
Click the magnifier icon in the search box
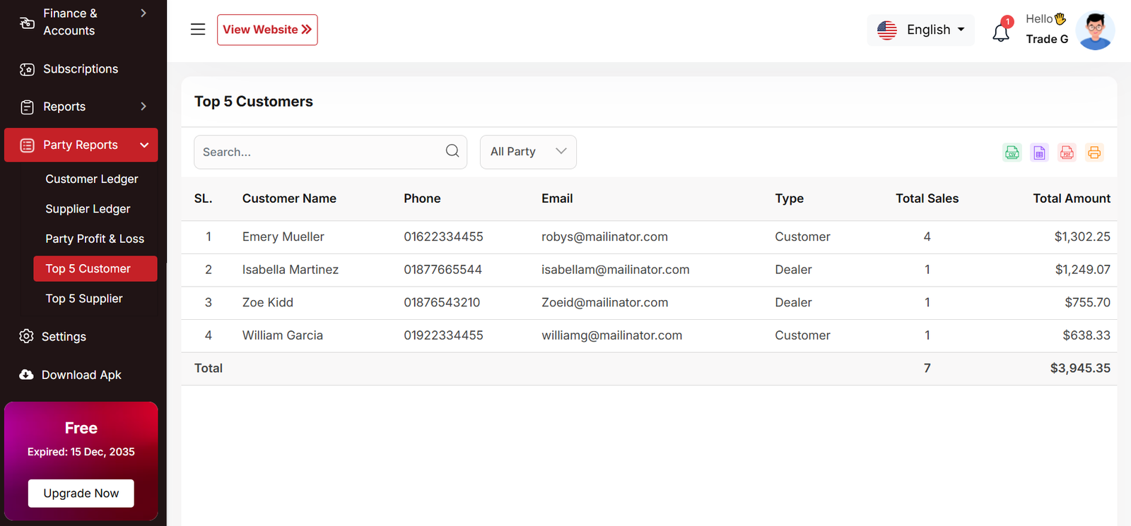coord(452,151)
